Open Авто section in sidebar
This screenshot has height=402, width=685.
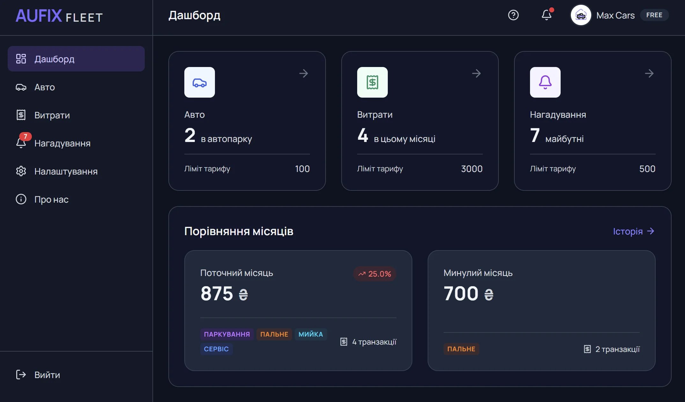pos(76,87)
